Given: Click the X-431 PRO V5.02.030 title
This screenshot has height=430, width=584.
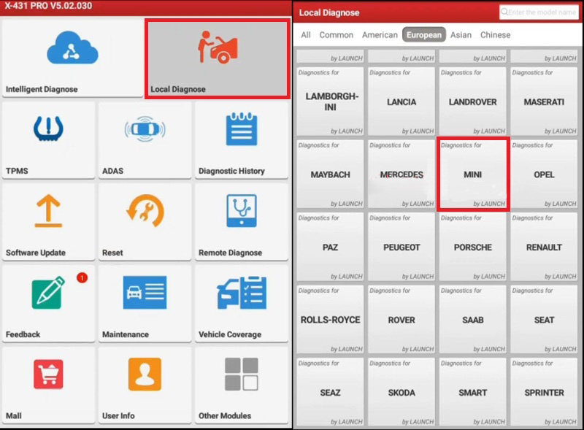Looking at the screenshot, I should click(x=48, y=6).
